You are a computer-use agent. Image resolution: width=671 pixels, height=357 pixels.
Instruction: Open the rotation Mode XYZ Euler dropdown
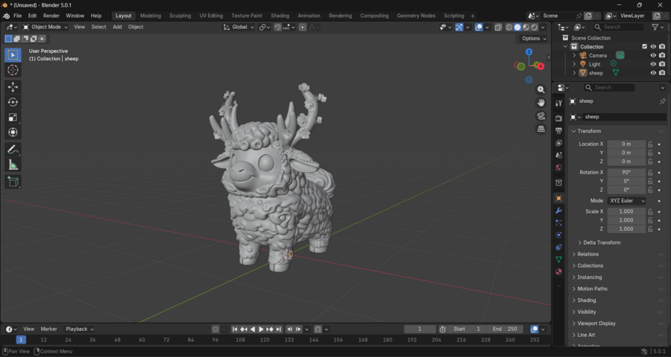[626, 200]
